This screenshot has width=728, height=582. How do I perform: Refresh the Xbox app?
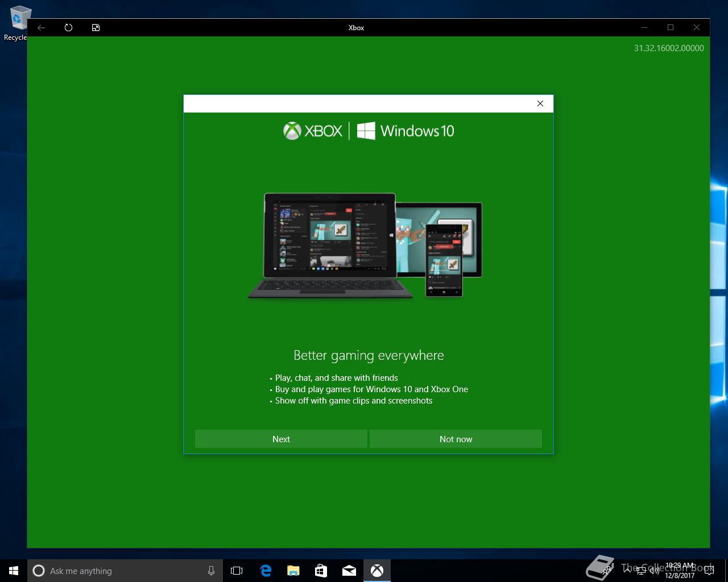pyautogui.click(x=68, y=27)
